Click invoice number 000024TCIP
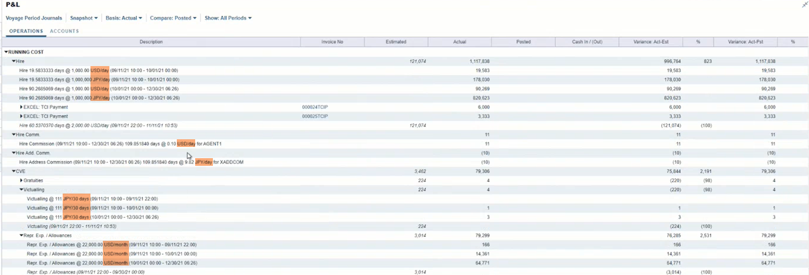The image size is (809, 275). pos(315,107)
